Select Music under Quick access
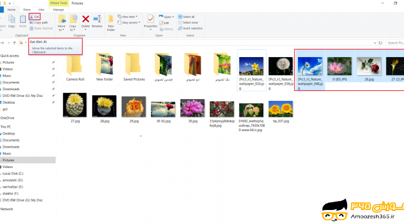 (7, 76)
